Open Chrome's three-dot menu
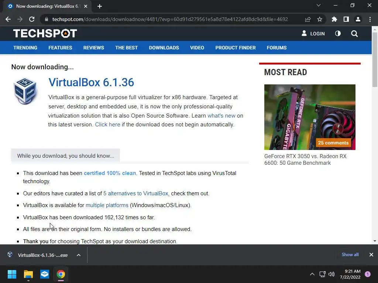This screenshot has width=378, height=283. click(370, 19)
